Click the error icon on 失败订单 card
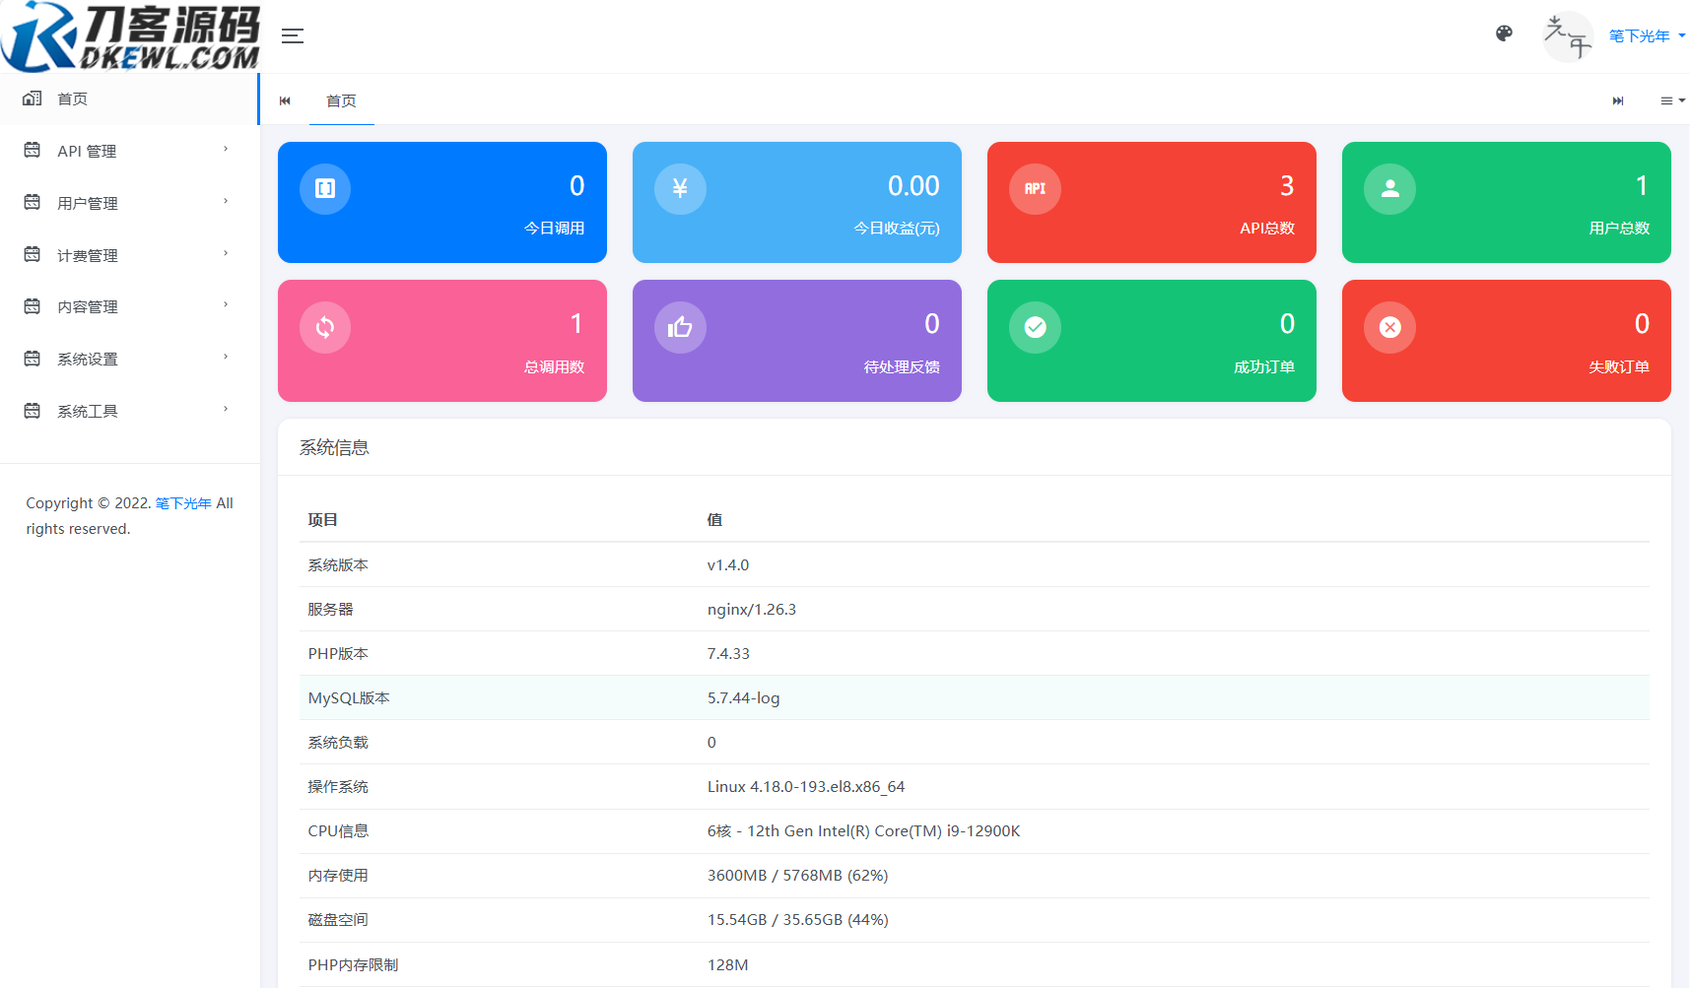The height and width of the screenshot is (988, 1690). (1389, 327)
